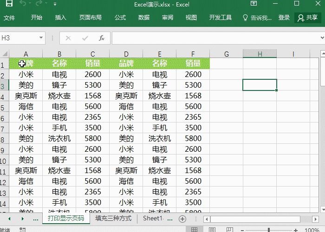
Task: Expand the formula bar chevron
Action: (x=322, y=38)
